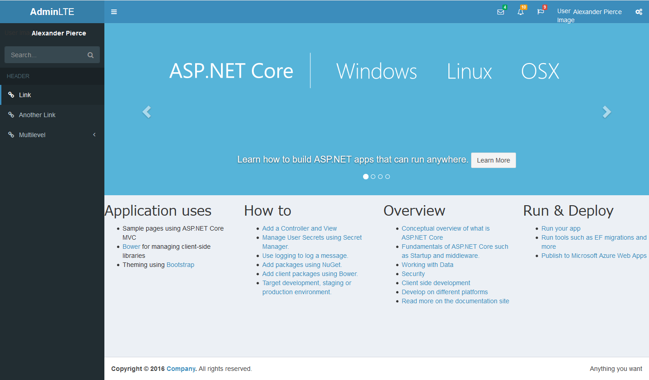Viewport: 649px width, 380px height.
Task: Click the Run & Deploy heading
Action: (568, 211)
